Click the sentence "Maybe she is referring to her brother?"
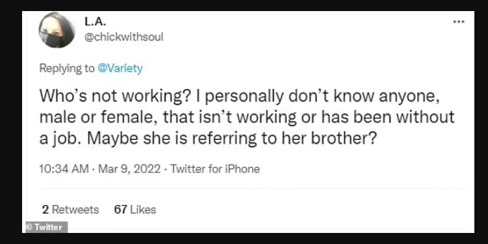 point(231,138)
